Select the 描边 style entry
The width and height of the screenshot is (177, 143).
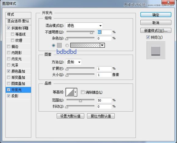point(15,46)
